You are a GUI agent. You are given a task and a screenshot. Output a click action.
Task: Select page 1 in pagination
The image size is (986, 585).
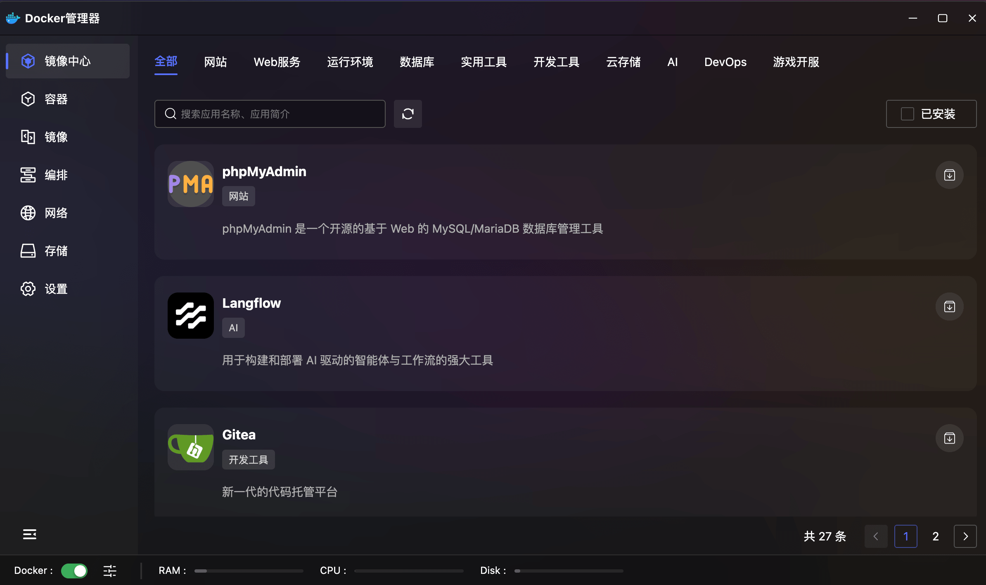point(905,536)
